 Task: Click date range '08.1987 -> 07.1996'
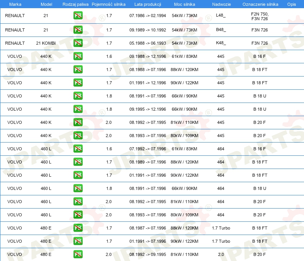148,228
